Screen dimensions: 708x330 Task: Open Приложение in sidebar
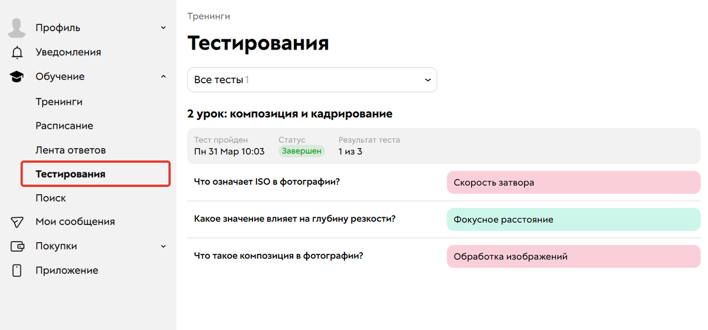pos(67,270)
